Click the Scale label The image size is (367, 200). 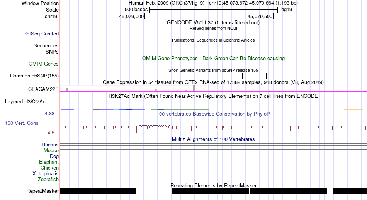click(52, 10)
